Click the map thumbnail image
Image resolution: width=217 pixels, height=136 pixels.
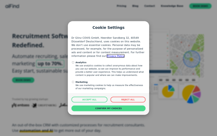click(x=187, y=56)
